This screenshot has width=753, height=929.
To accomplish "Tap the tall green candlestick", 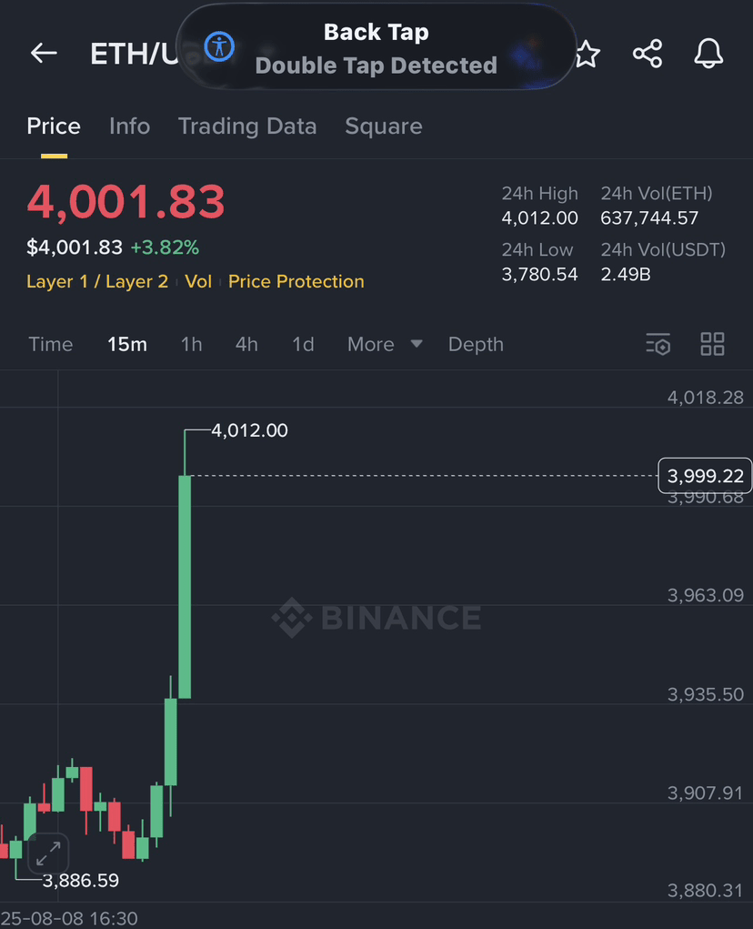I will tap(185, 587).
